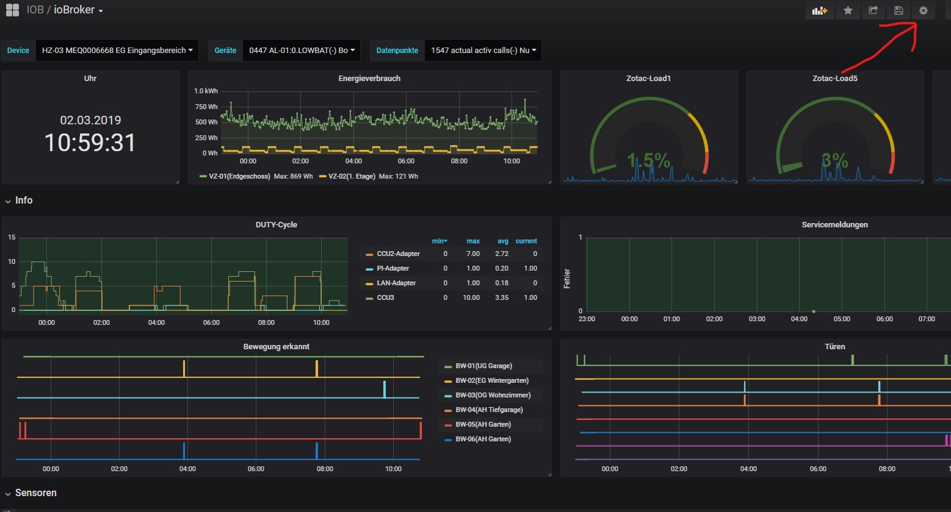The width and height of the screenshot is (951, 512).
Task: Open the Datenpunkte variable dropdown
Action: pyautogui.click(x=483, y=51)
